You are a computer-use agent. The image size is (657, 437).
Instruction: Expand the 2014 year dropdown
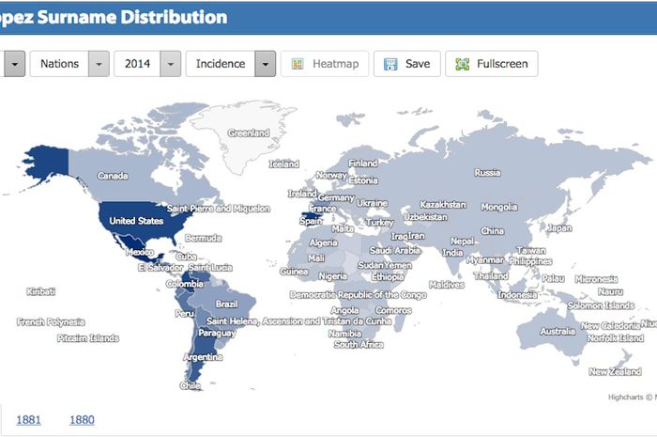point(170,64)
